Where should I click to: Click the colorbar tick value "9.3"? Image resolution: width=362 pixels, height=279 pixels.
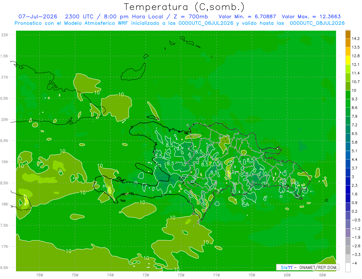pos(355,99)
